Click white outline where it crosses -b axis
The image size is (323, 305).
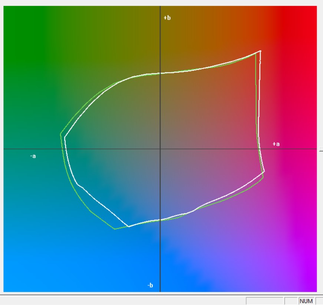pyautogui.click(x=160, y=220)
